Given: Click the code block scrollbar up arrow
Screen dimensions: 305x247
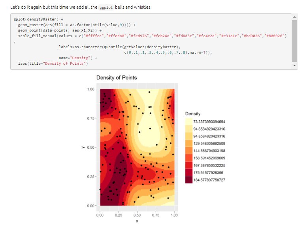Looking at the screenshot, I should [294, 17].
